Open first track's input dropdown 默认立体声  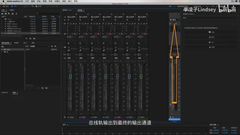pos(72,17)
